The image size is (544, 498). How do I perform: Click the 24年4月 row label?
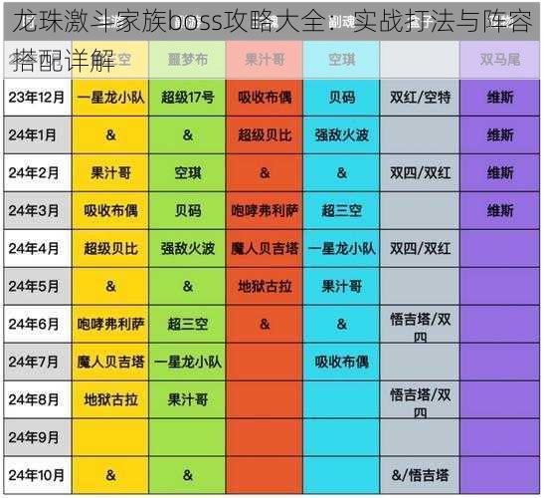pyautogui.click(x=33, y=248)
